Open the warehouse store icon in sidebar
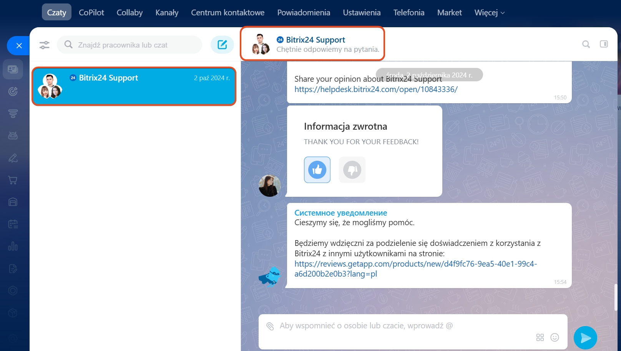 13,202
